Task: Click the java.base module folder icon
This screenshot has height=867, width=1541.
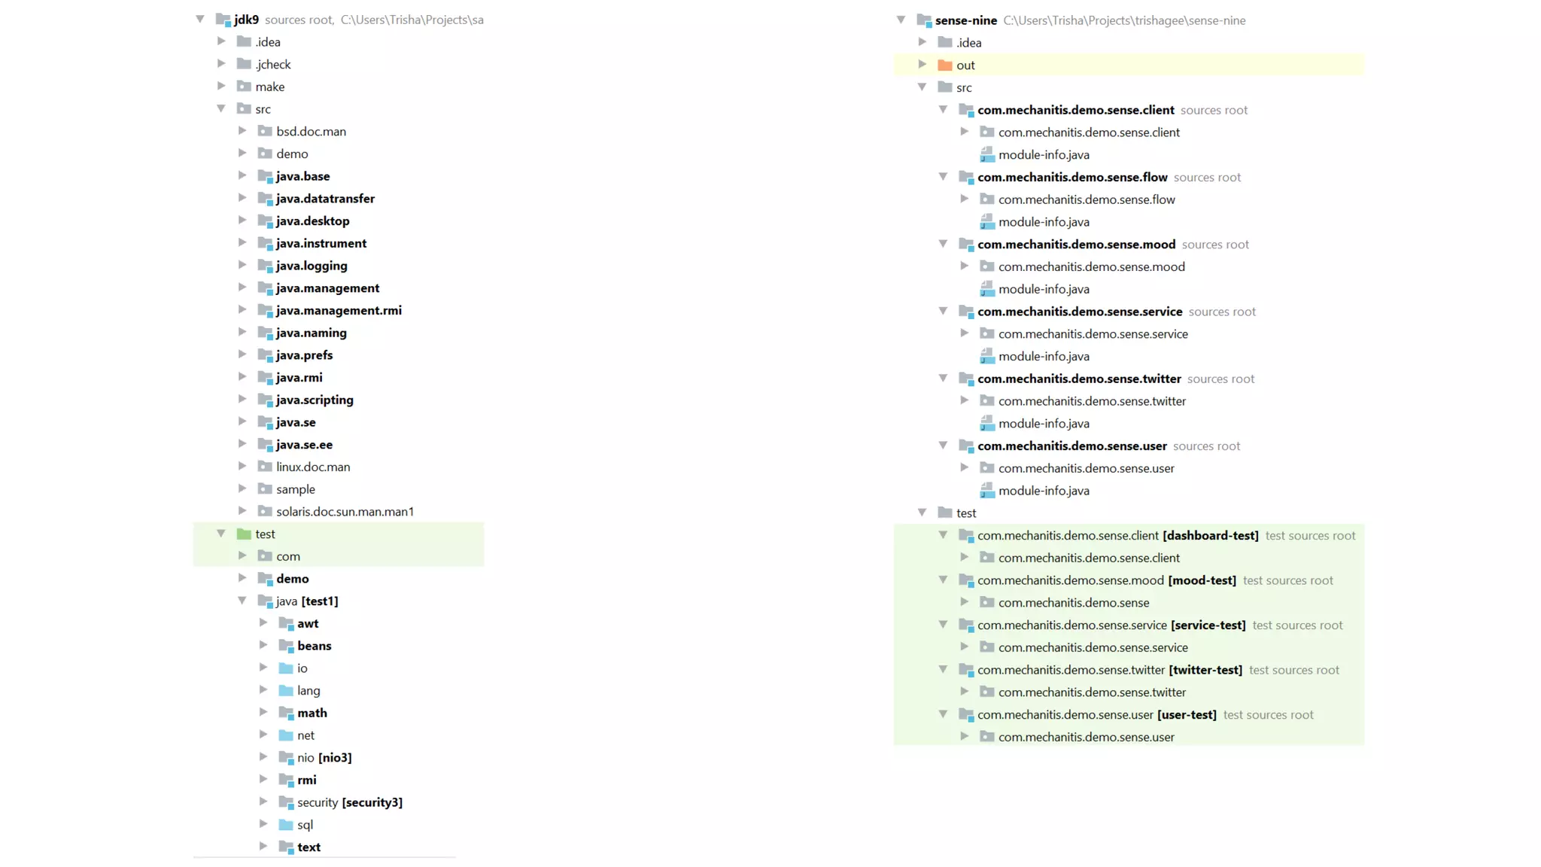Action: (x=265, y=176)
